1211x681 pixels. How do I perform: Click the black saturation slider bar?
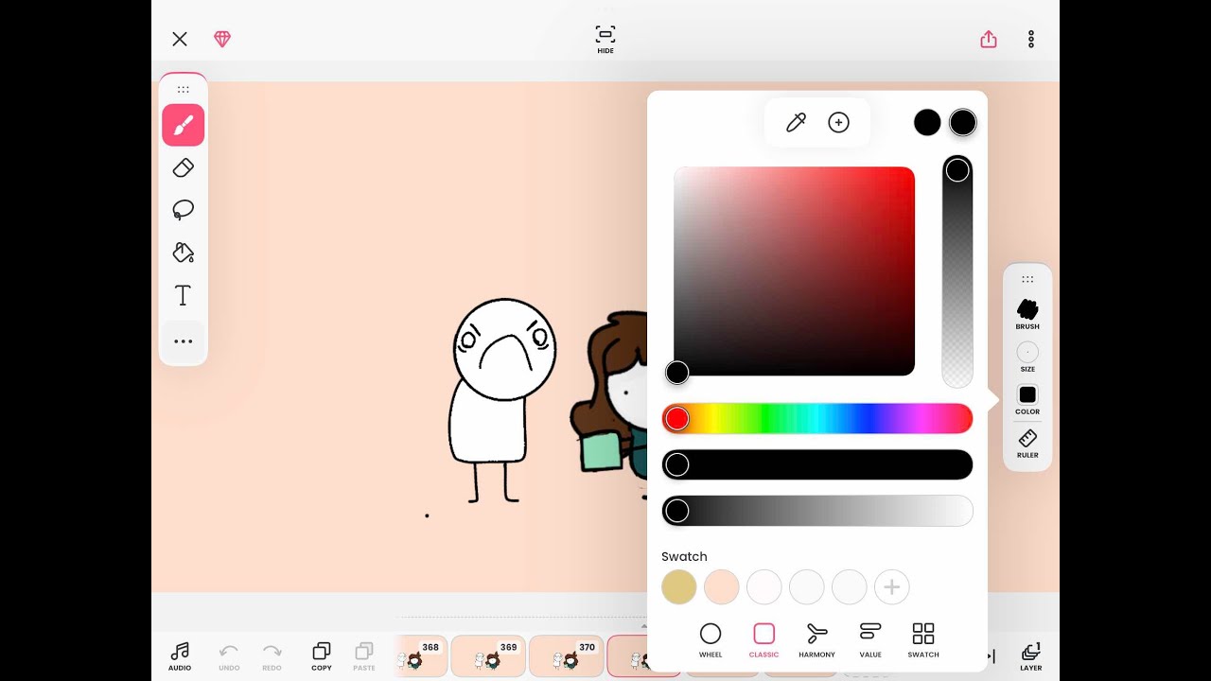[817, 464]
